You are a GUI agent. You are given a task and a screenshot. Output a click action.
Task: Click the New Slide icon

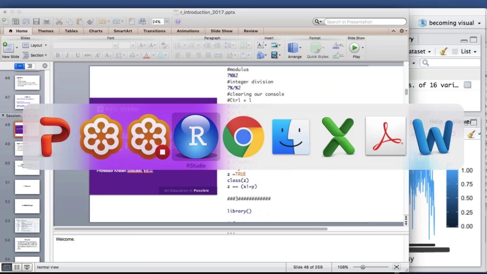(8, 48)
